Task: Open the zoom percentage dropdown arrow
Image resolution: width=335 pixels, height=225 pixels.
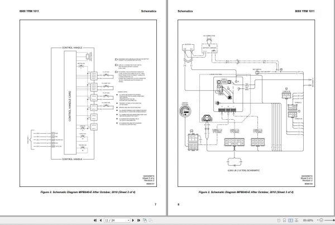Action: click(318, 221)
